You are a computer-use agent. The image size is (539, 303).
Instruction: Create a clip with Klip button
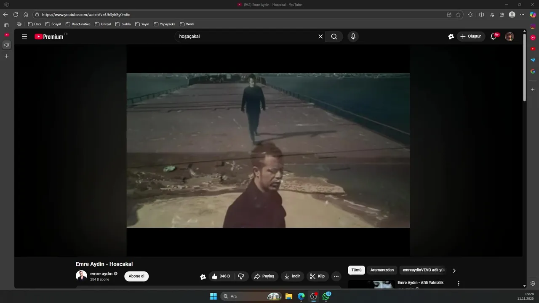coord(318,276)
